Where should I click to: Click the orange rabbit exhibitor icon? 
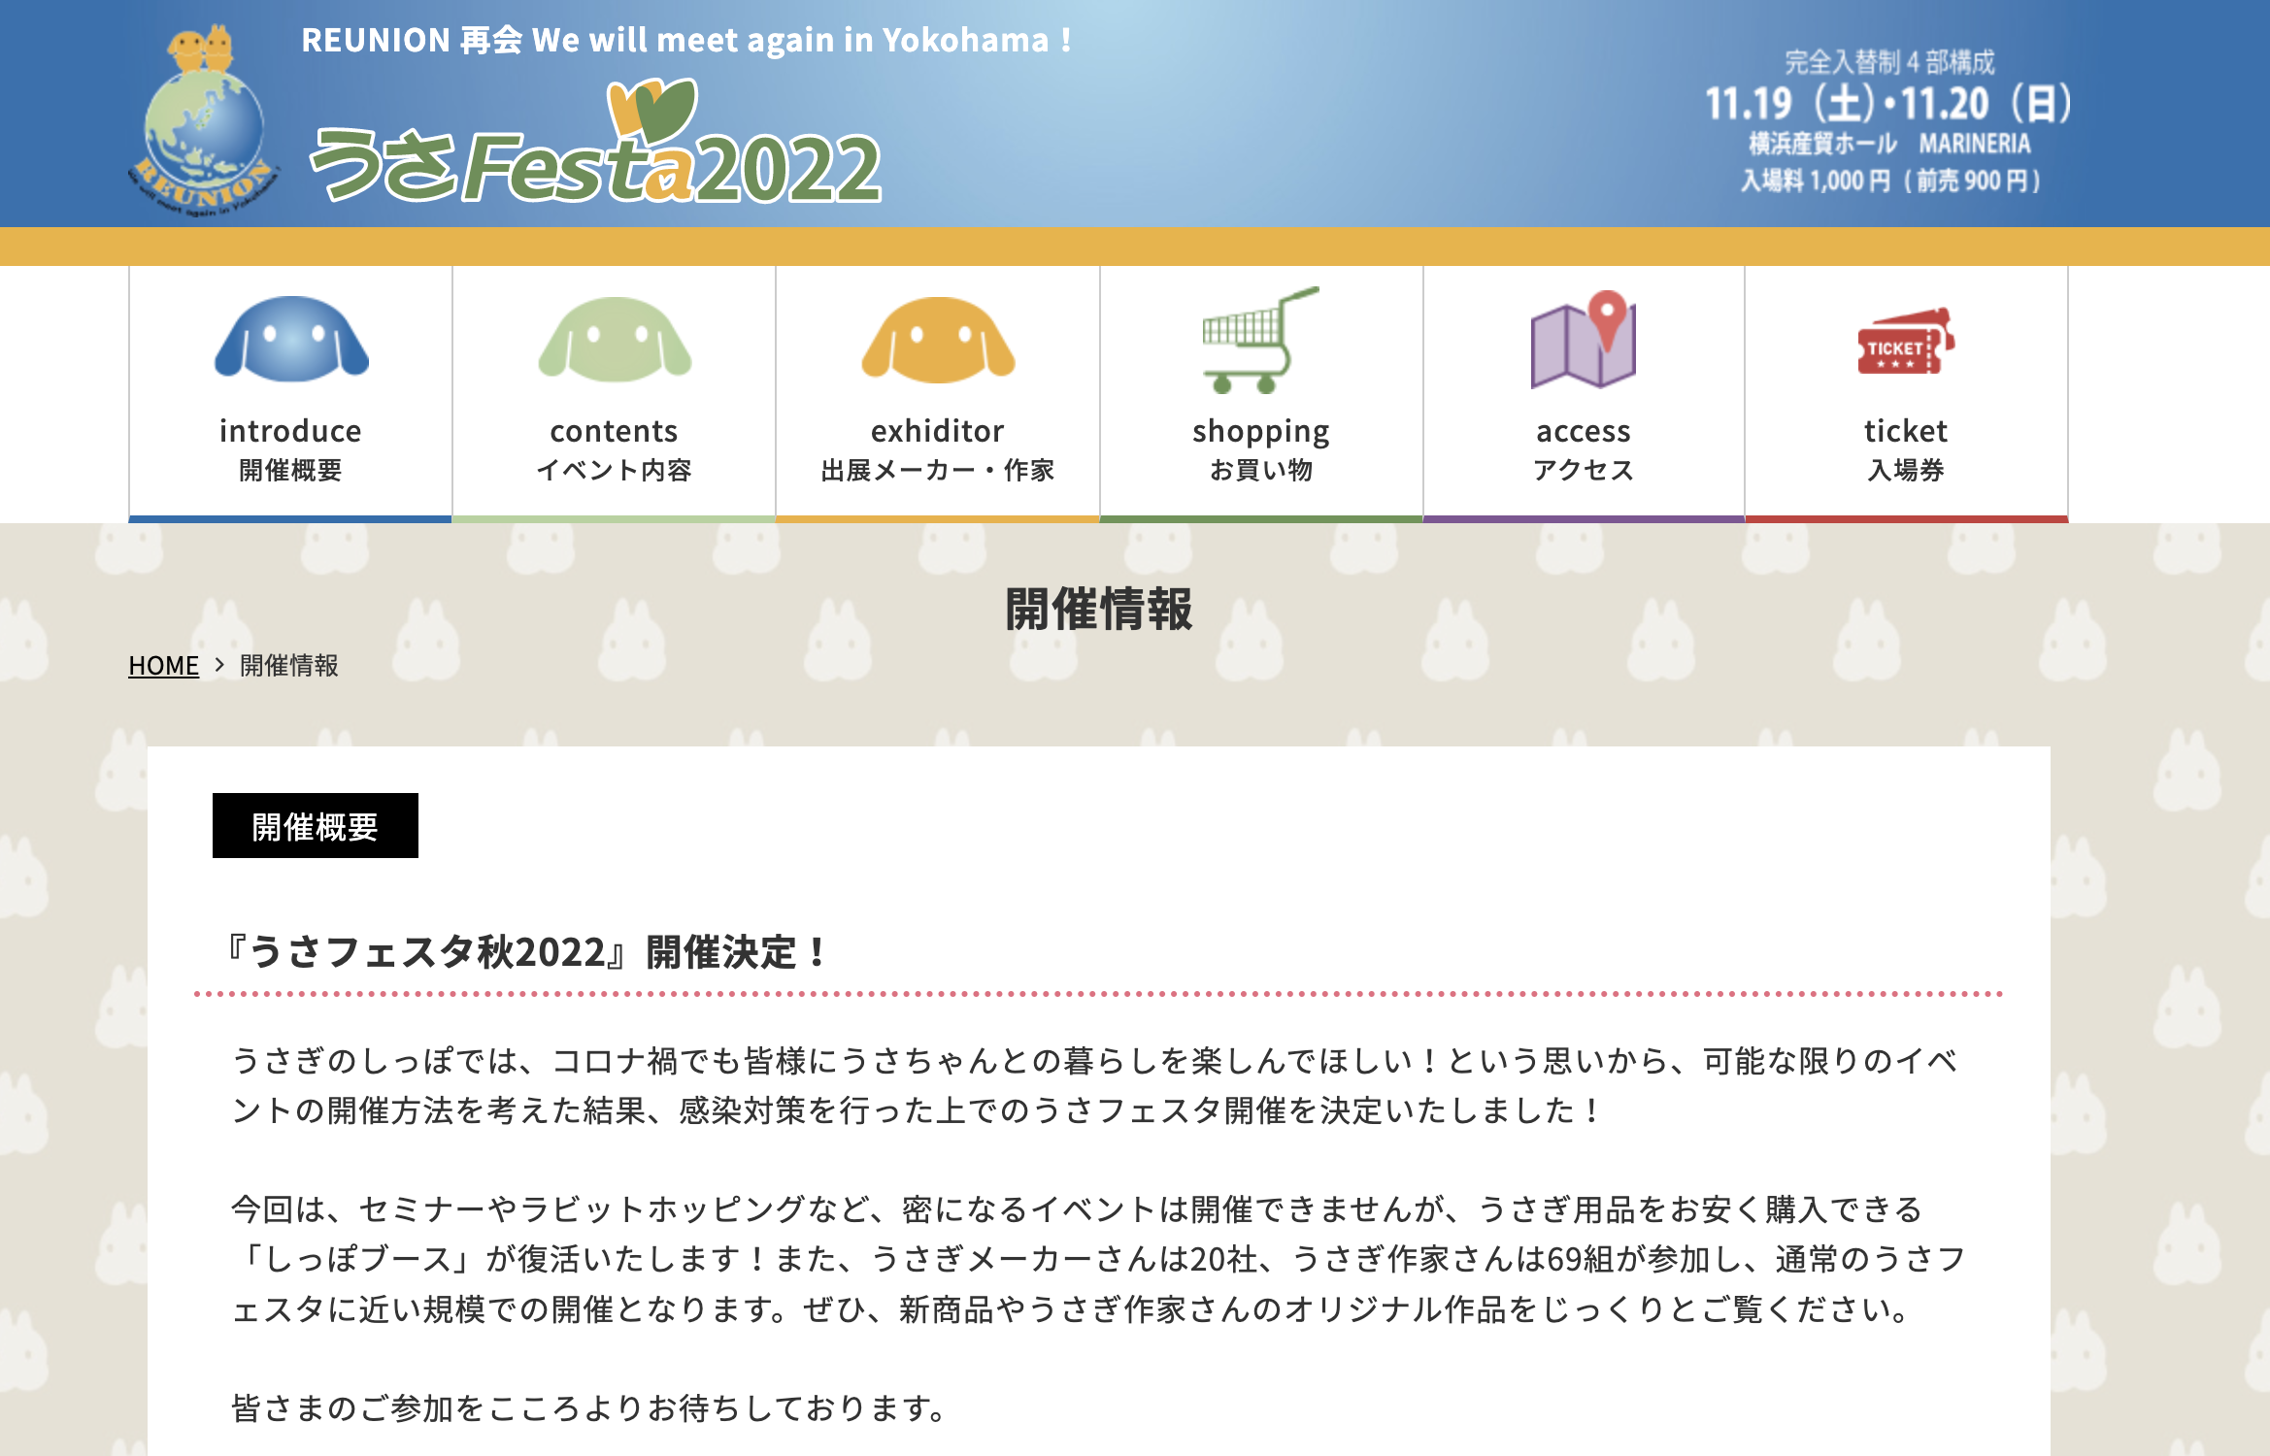click(x=938, y=339)
